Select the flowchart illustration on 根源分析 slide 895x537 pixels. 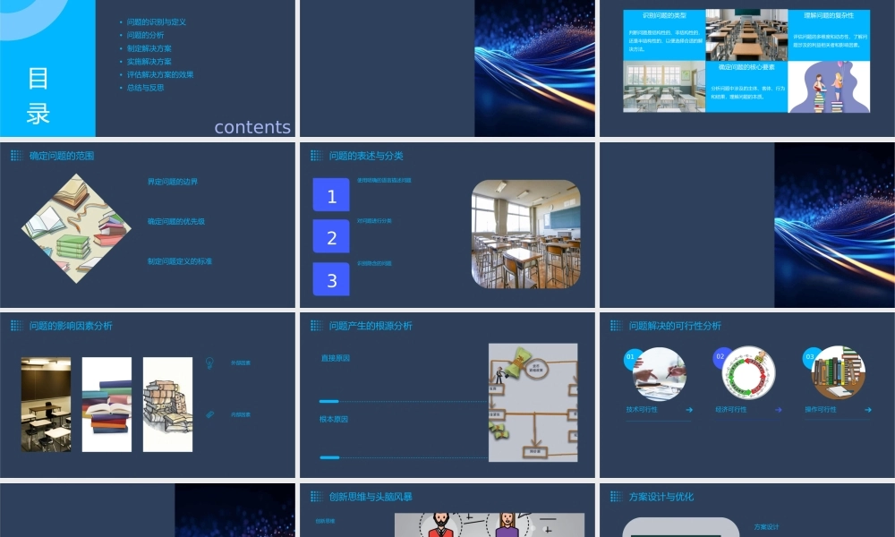point(533,403)
